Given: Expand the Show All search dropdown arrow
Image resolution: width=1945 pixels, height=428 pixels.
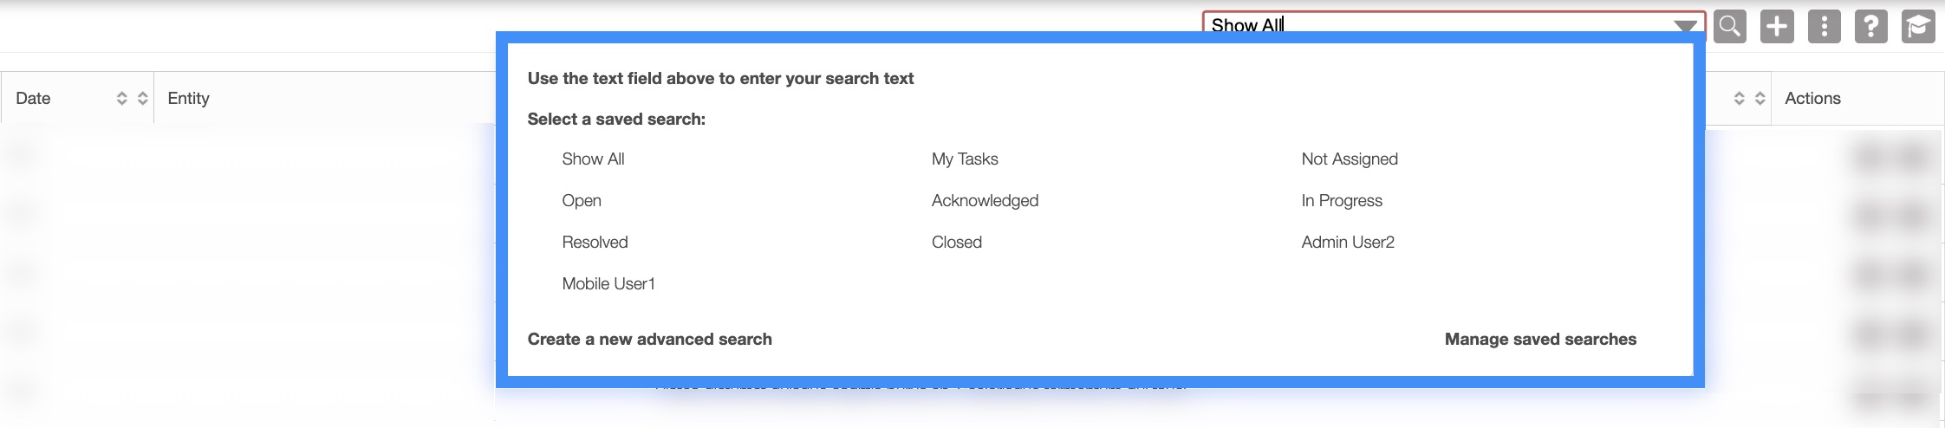Looking at the screenshot, I should 1685,26.
